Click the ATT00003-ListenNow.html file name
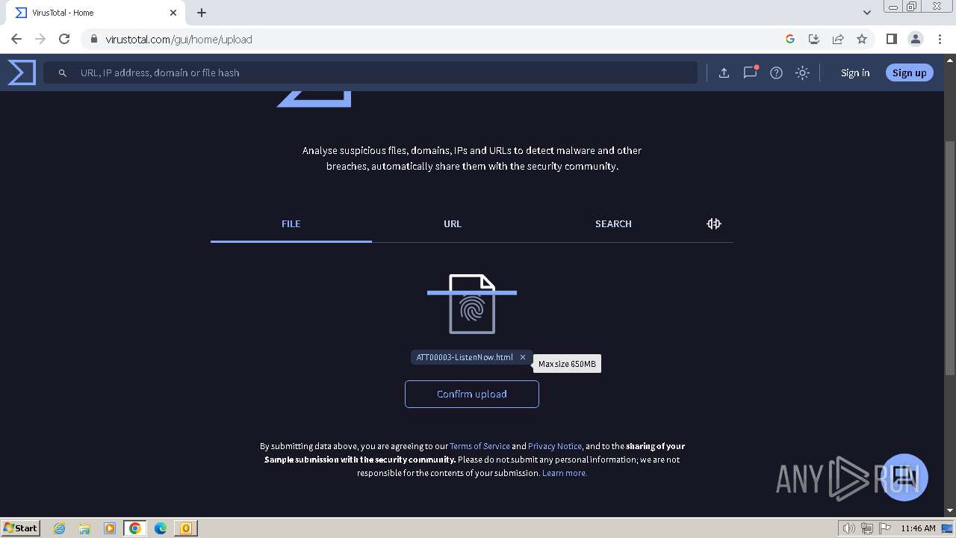The height and width of the screenshot is (538, 956). pyautogui.click(x=465, y=357)
